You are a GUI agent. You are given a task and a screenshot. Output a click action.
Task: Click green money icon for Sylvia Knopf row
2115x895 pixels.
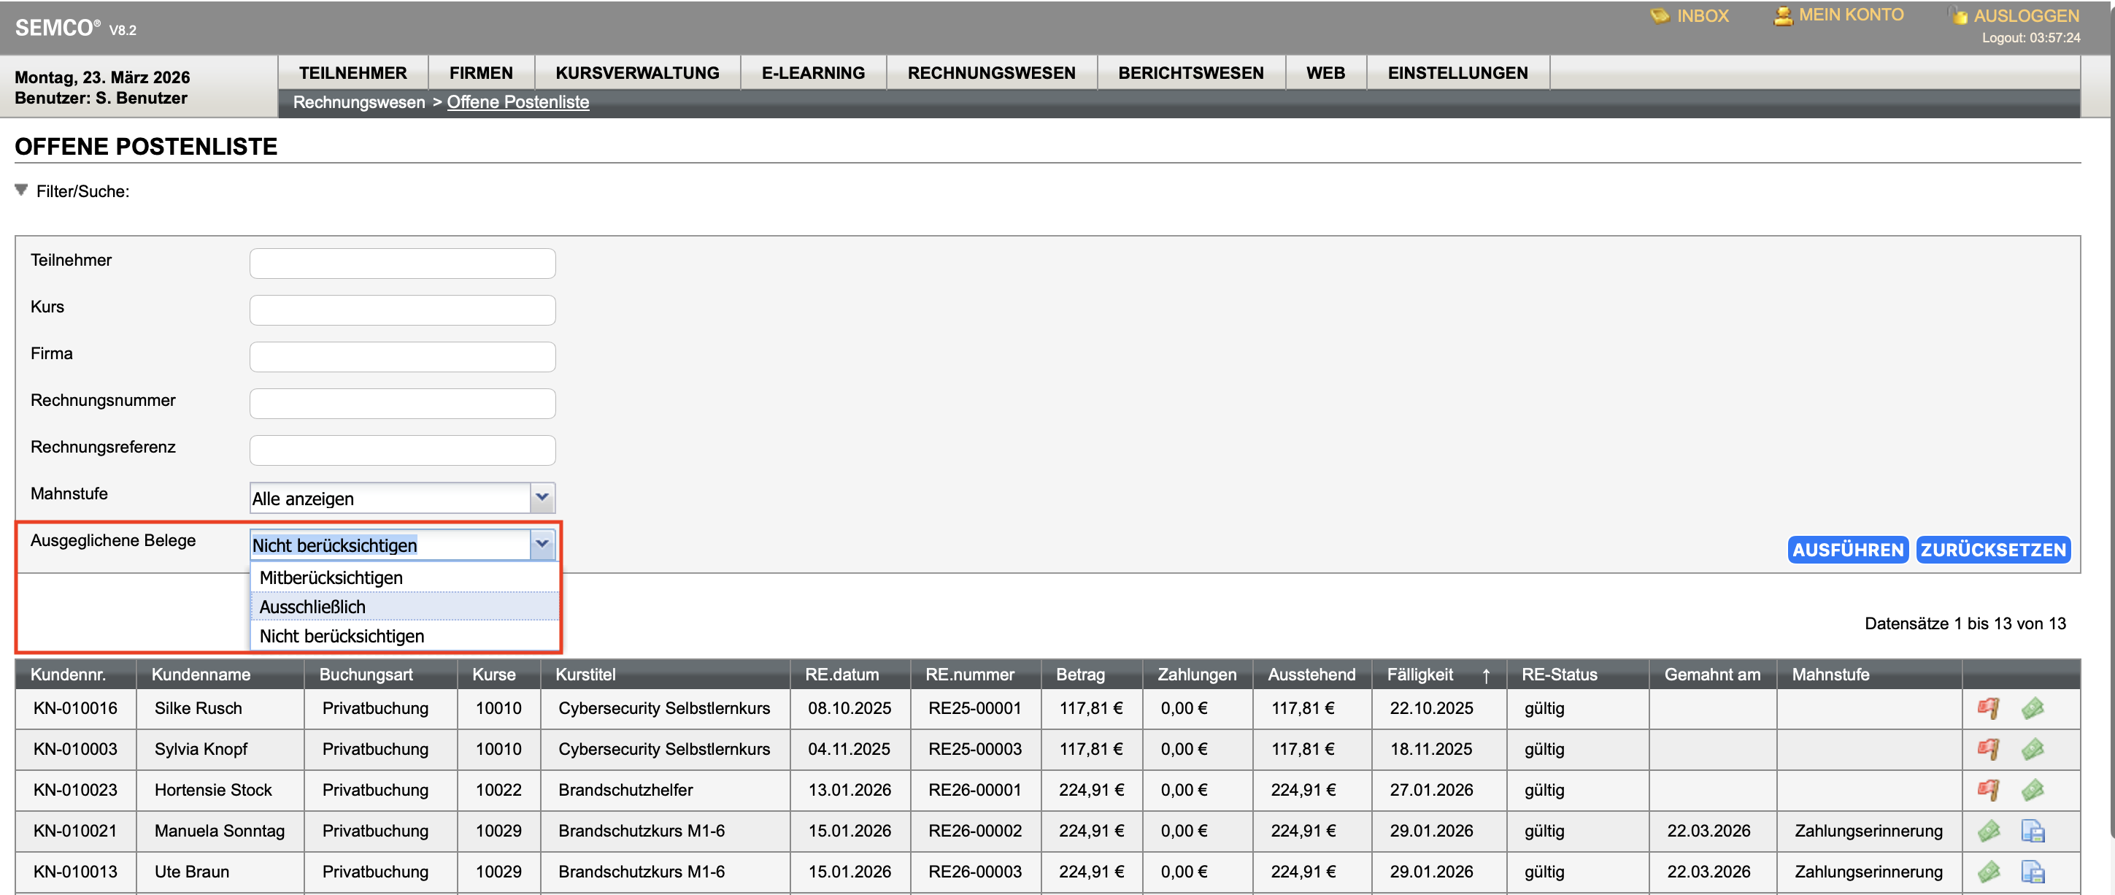tap(2032, 749)
